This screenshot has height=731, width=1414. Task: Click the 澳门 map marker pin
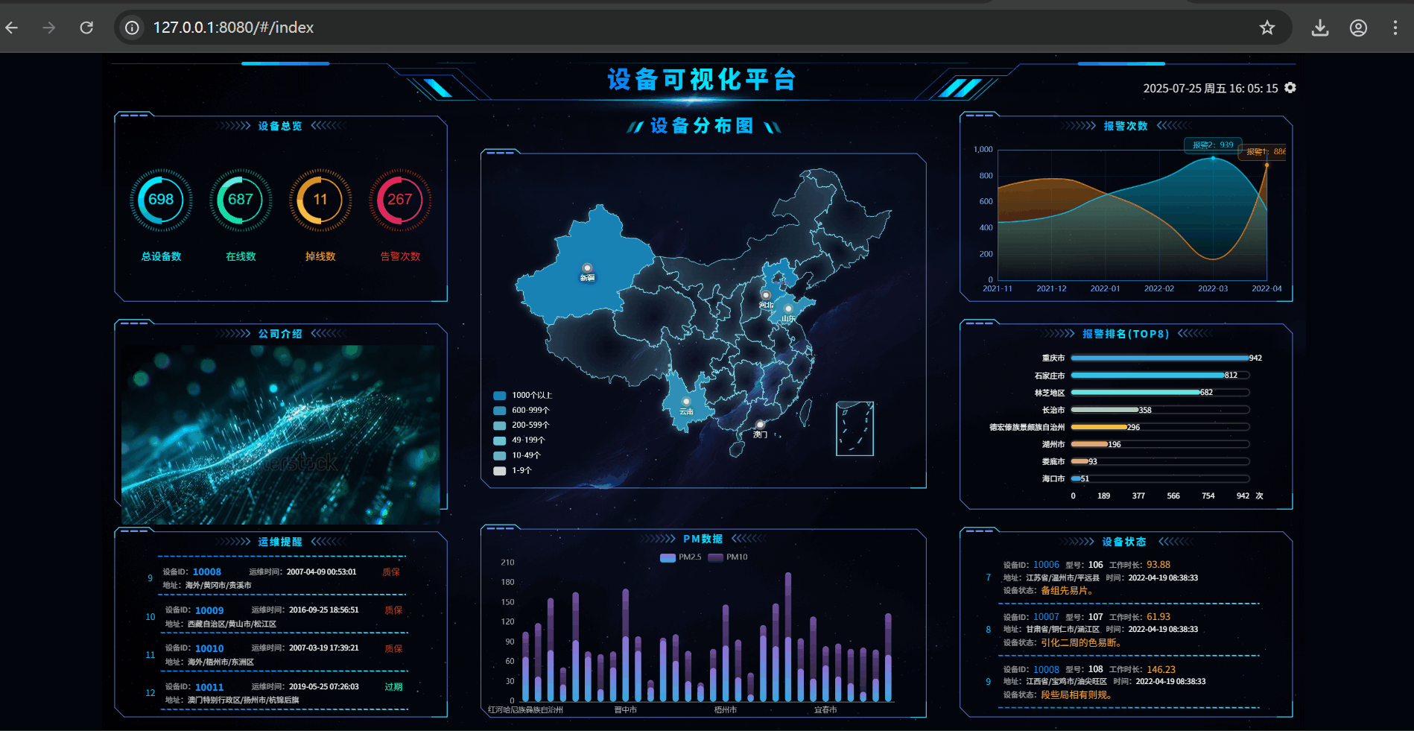click(x=760, y=425)
